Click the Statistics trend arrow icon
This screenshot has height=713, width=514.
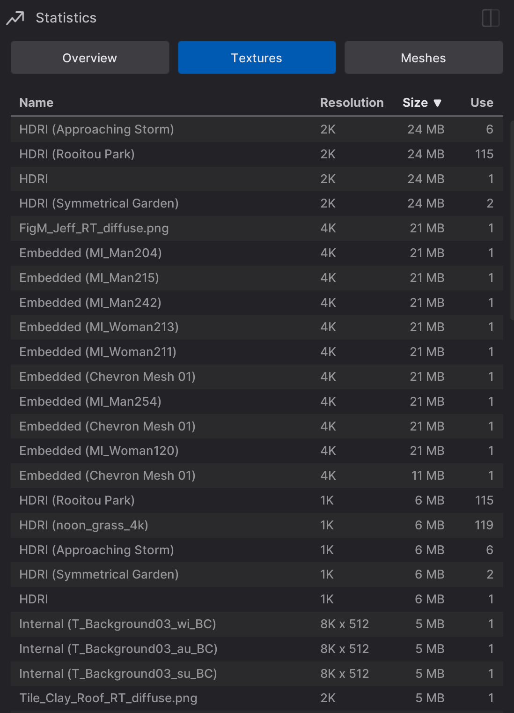coord(15,18)
